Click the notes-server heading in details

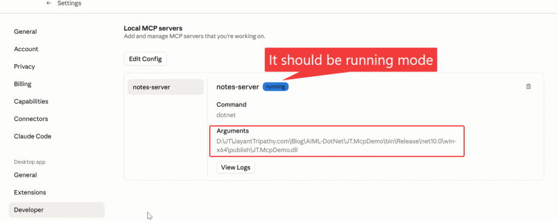tap(238, 87)
